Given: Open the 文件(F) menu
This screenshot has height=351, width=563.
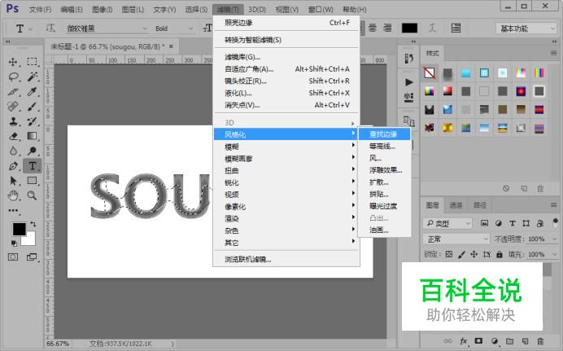Looking at the screenshot, I should pos(40,9).
